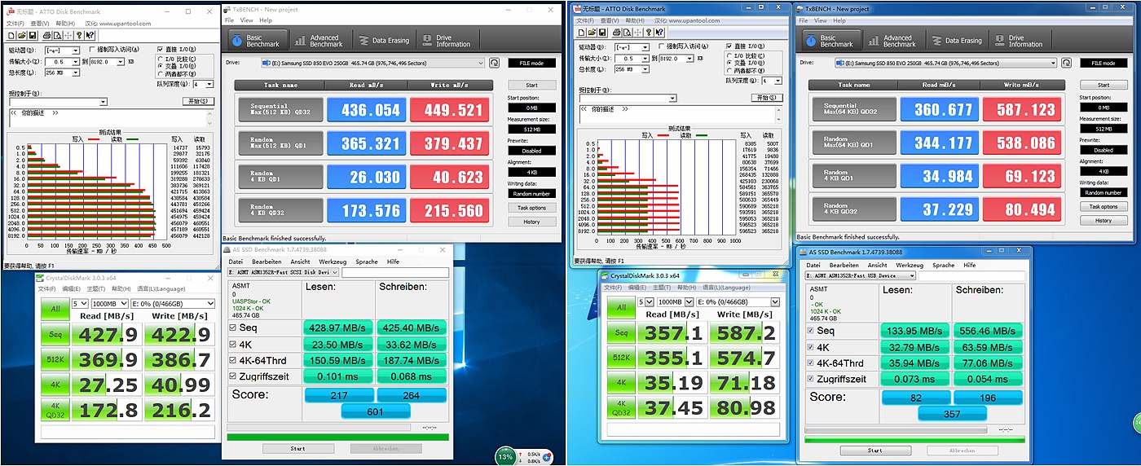The image size is (1141, 466).
Task: Click the New document icon in the left ATTO toolbar
Action: tap(11, 36)
